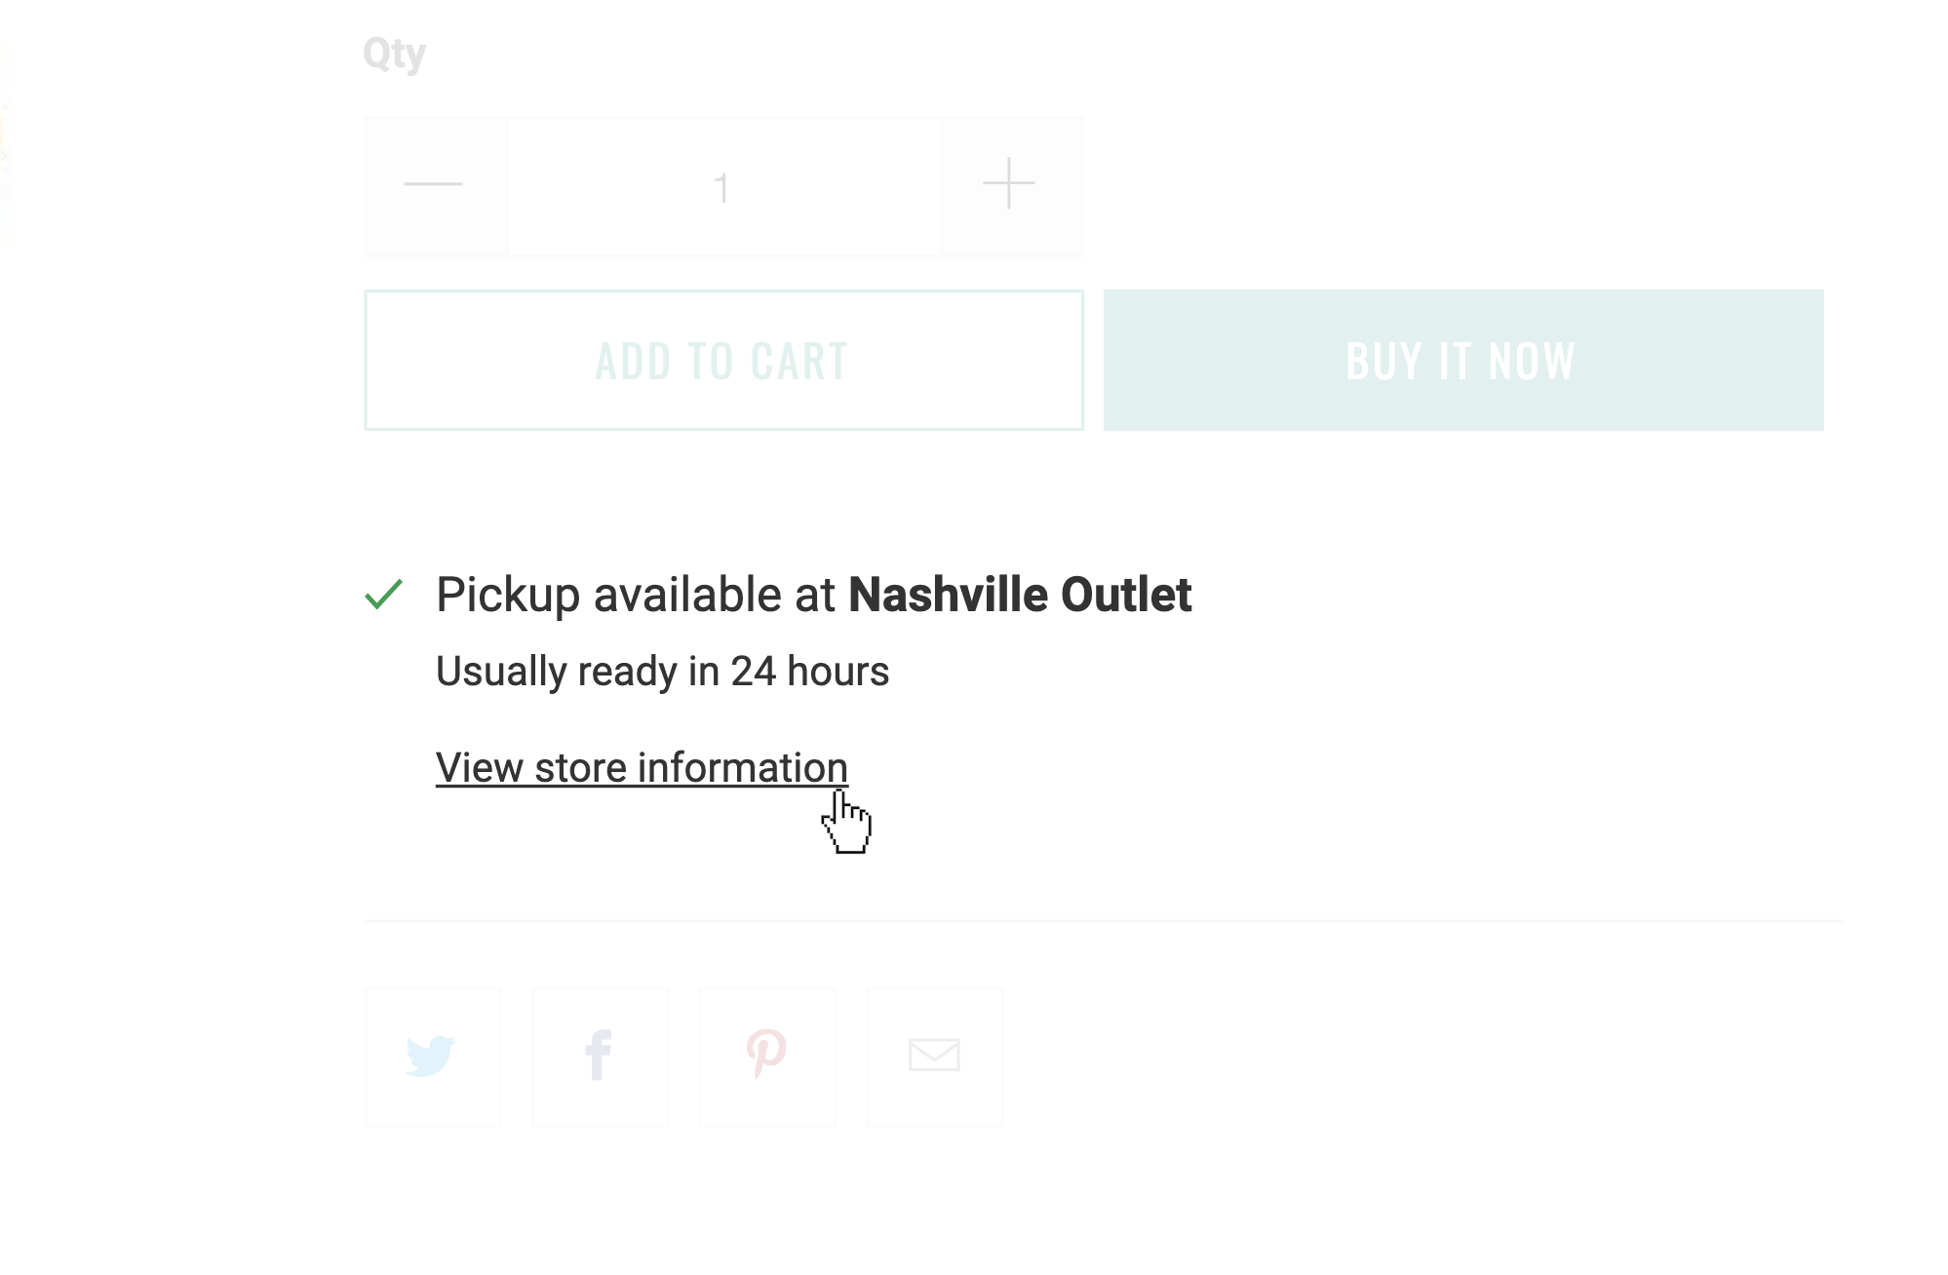Click Add to Cart
The image size is (1948, 1275).
pyautogui.click(x=722, y=360)
